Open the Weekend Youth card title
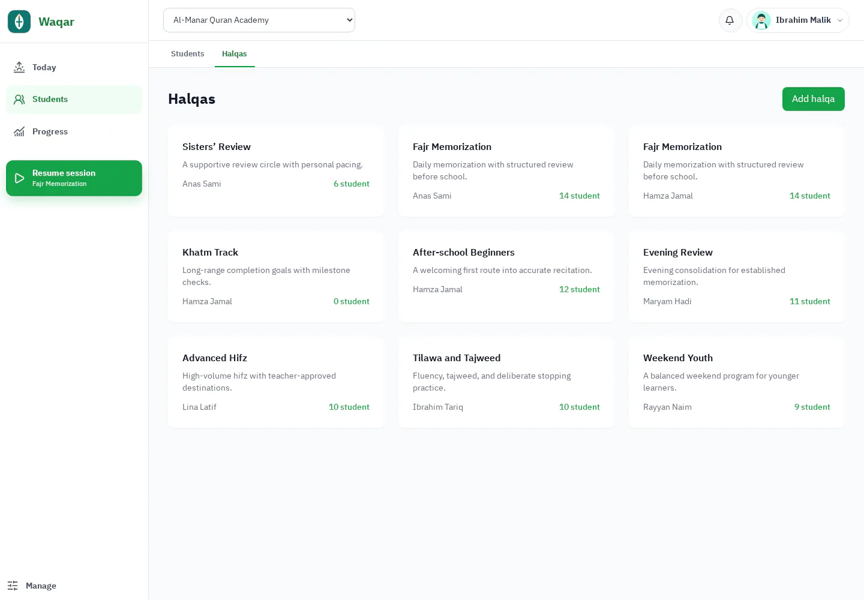 pyautogui.click(x=678, y=358)
